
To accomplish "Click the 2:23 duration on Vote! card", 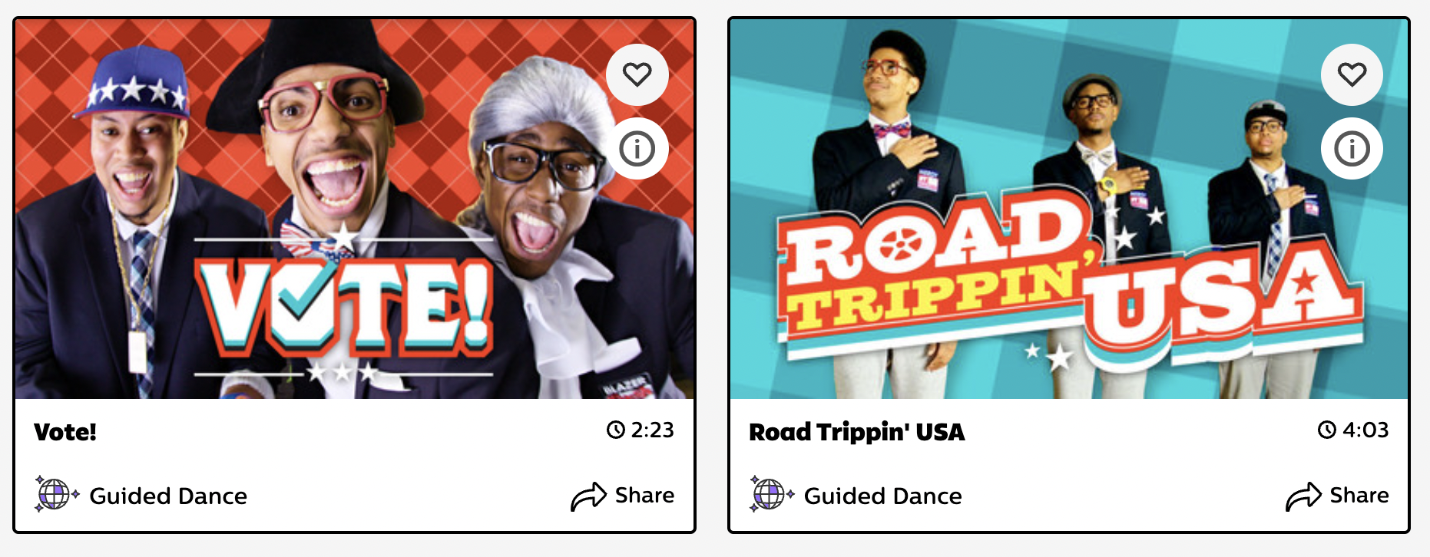I will tap(652, 430).
